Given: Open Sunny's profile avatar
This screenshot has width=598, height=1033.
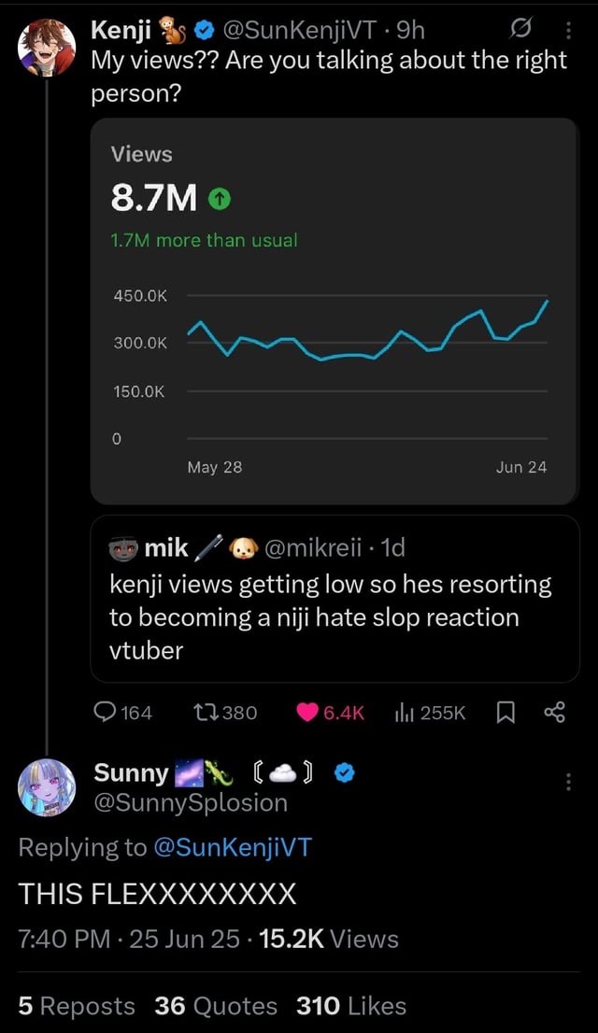Looking at the screenshot, I should coord(47,787).
